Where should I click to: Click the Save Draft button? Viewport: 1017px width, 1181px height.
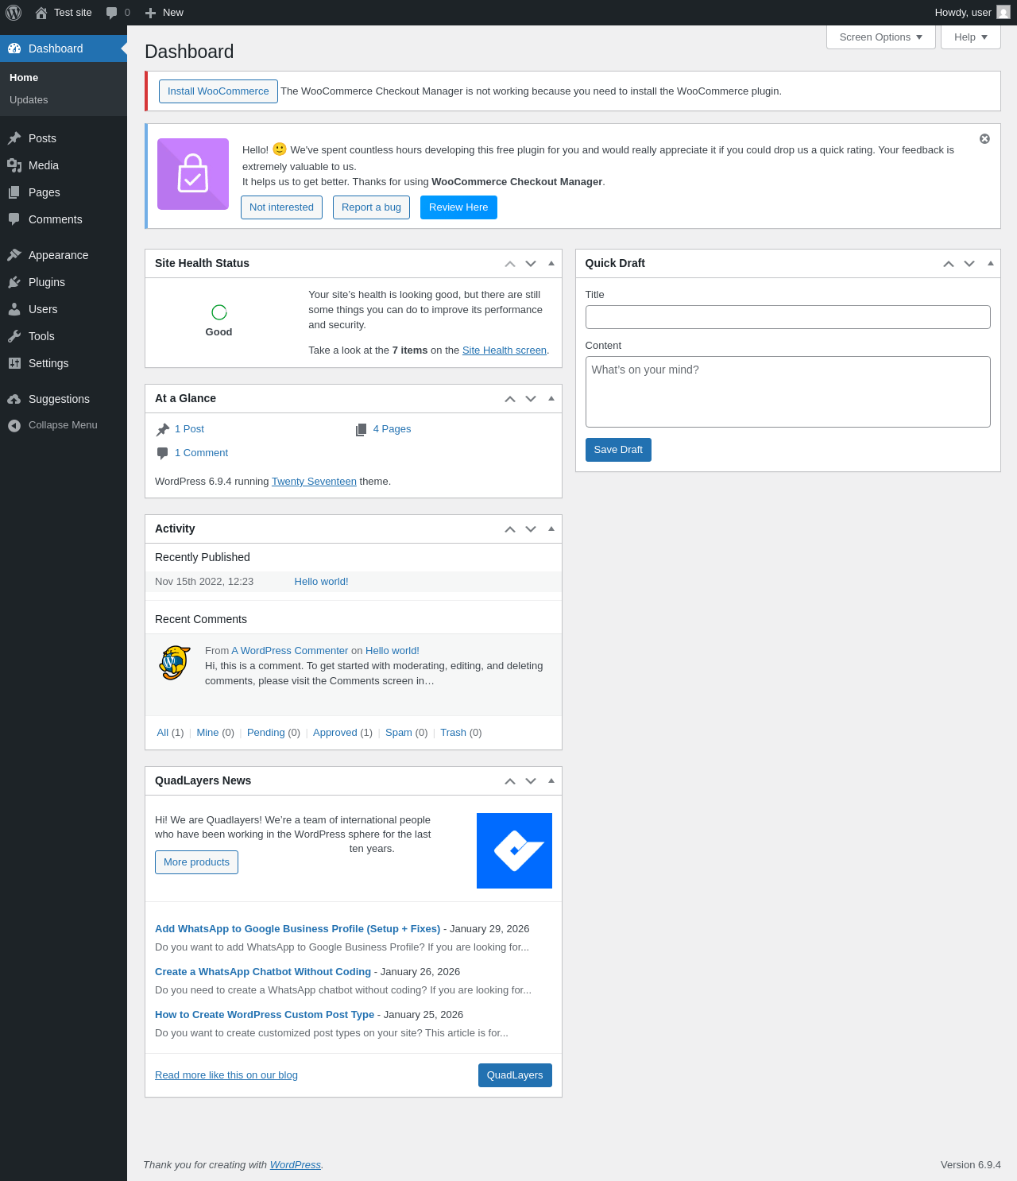click(x=618, y=450)
